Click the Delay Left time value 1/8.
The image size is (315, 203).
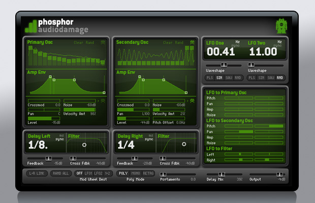38,145
